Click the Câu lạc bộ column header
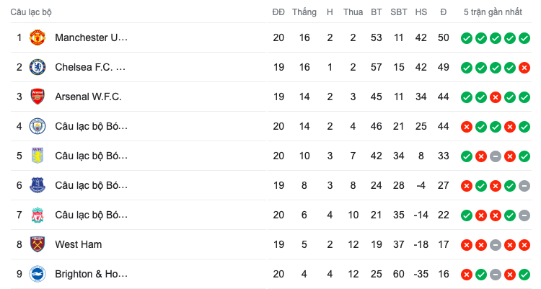This screenshot has width=541, height=289. (31, 12)
